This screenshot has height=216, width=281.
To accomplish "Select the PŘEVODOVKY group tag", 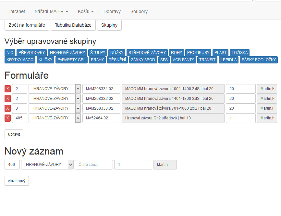I will click(31, 53).
